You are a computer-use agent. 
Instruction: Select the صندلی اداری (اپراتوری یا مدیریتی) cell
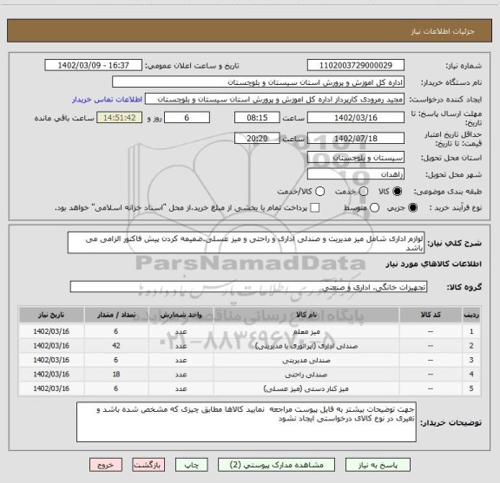pyautogui.click(x=306, y=346)
